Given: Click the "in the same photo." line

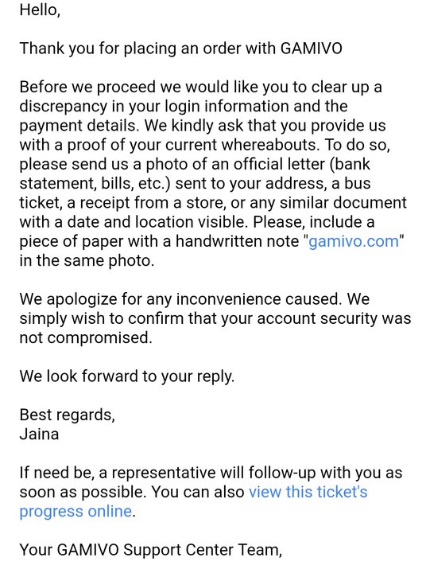Looking at the screenshot, I should pos(87,261).
